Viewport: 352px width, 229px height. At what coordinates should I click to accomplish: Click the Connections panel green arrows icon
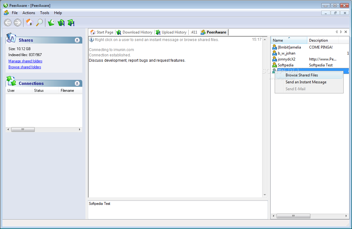pos(11,81)
